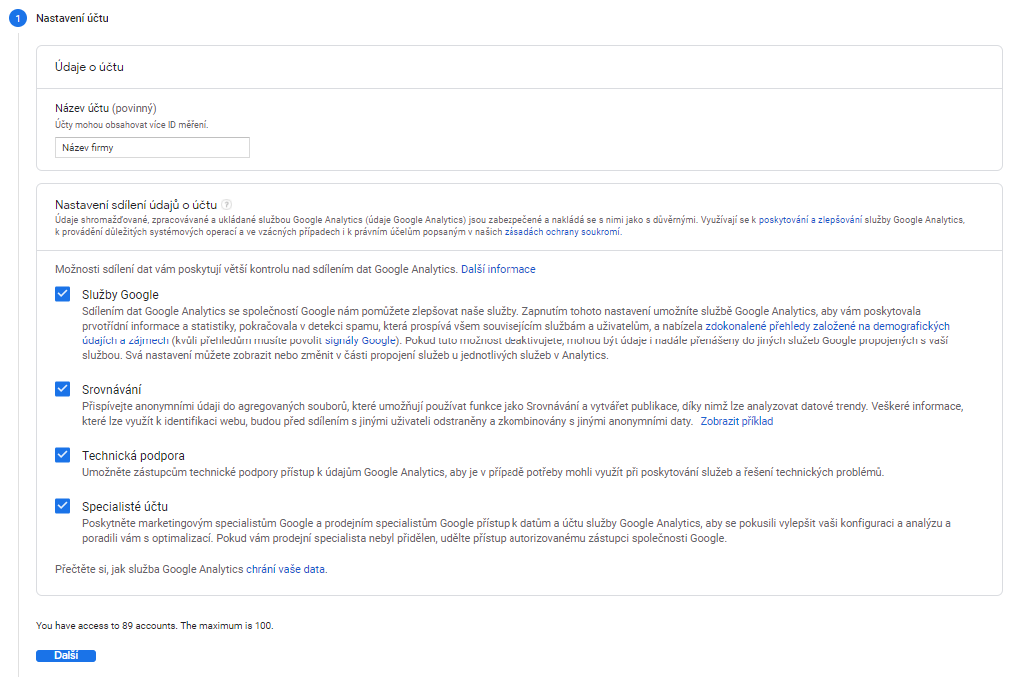Disable the Technická podpora checkbox
The height and width of the screenshot is (677, 1023).
[63, 455]
